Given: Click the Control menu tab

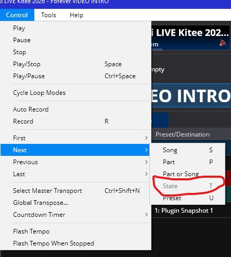Looking at the screenshot, I should click(x=17, y=15).
